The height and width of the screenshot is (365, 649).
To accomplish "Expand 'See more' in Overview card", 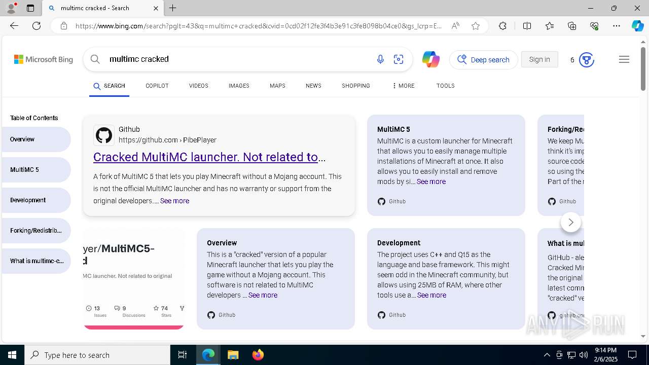I will click(x=263, y=295).
